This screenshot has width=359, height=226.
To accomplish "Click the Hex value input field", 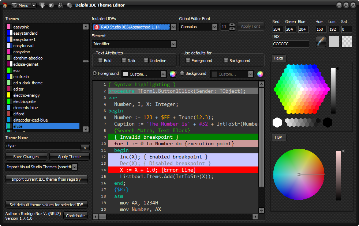I will click(x=291, y=44).
